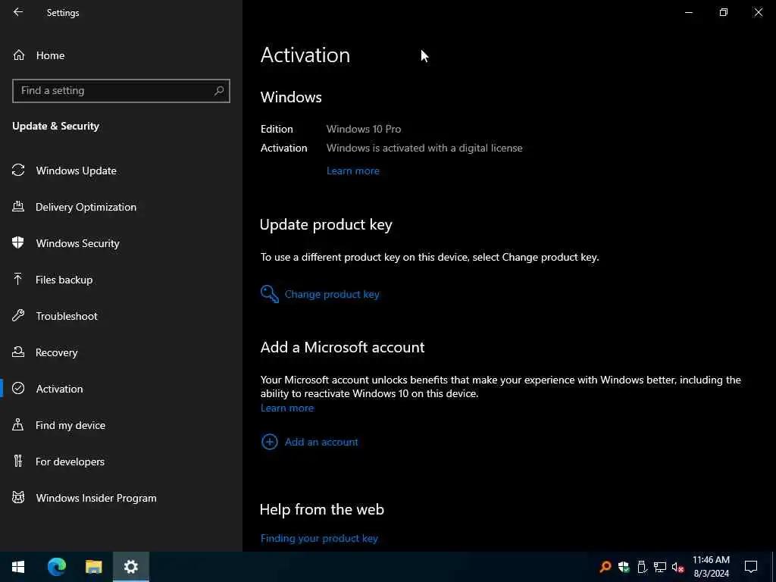Click the Recovery icon in sidebar
This screenshot has width=776, height=582.
pyautogui.click(x=18, y=352)
